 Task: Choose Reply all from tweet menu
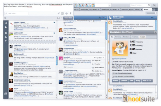97,61
